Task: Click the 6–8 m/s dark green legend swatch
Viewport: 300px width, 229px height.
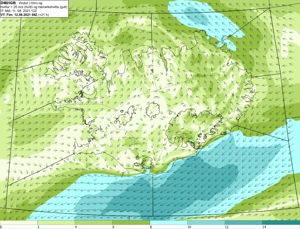Action: [131, 222]
